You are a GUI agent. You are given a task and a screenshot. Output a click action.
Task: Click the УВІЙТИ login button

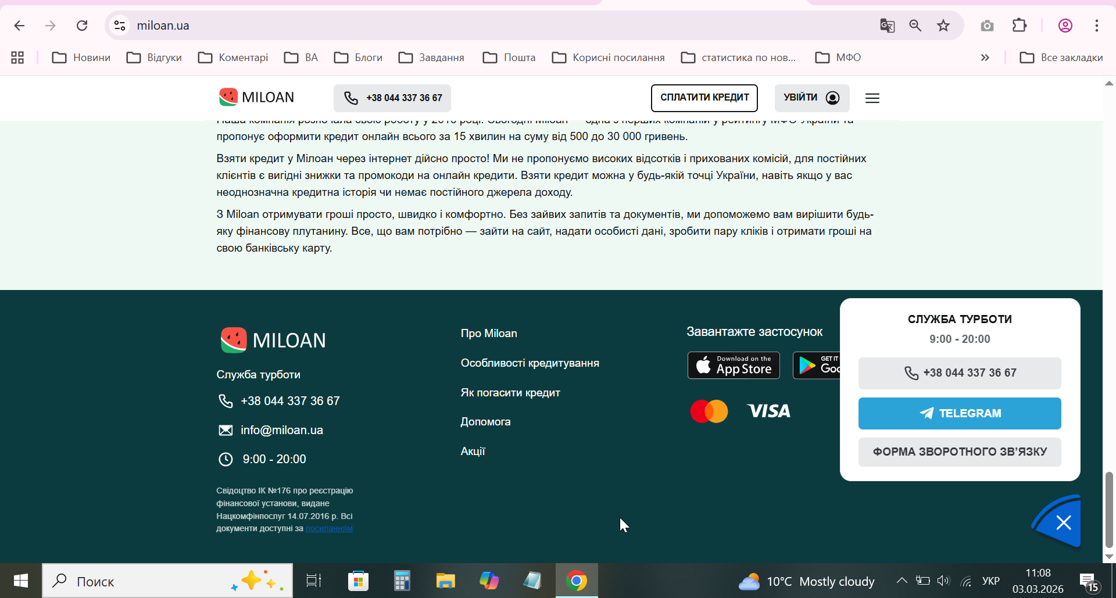click(812, 98)
